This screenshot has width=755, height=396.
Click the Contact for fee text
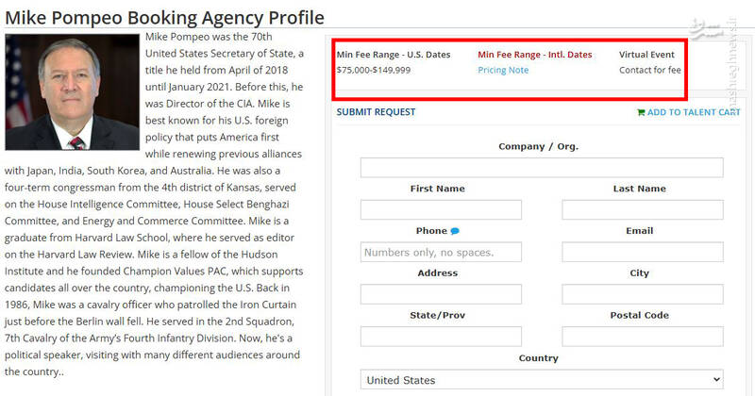[x=649, y=70]
